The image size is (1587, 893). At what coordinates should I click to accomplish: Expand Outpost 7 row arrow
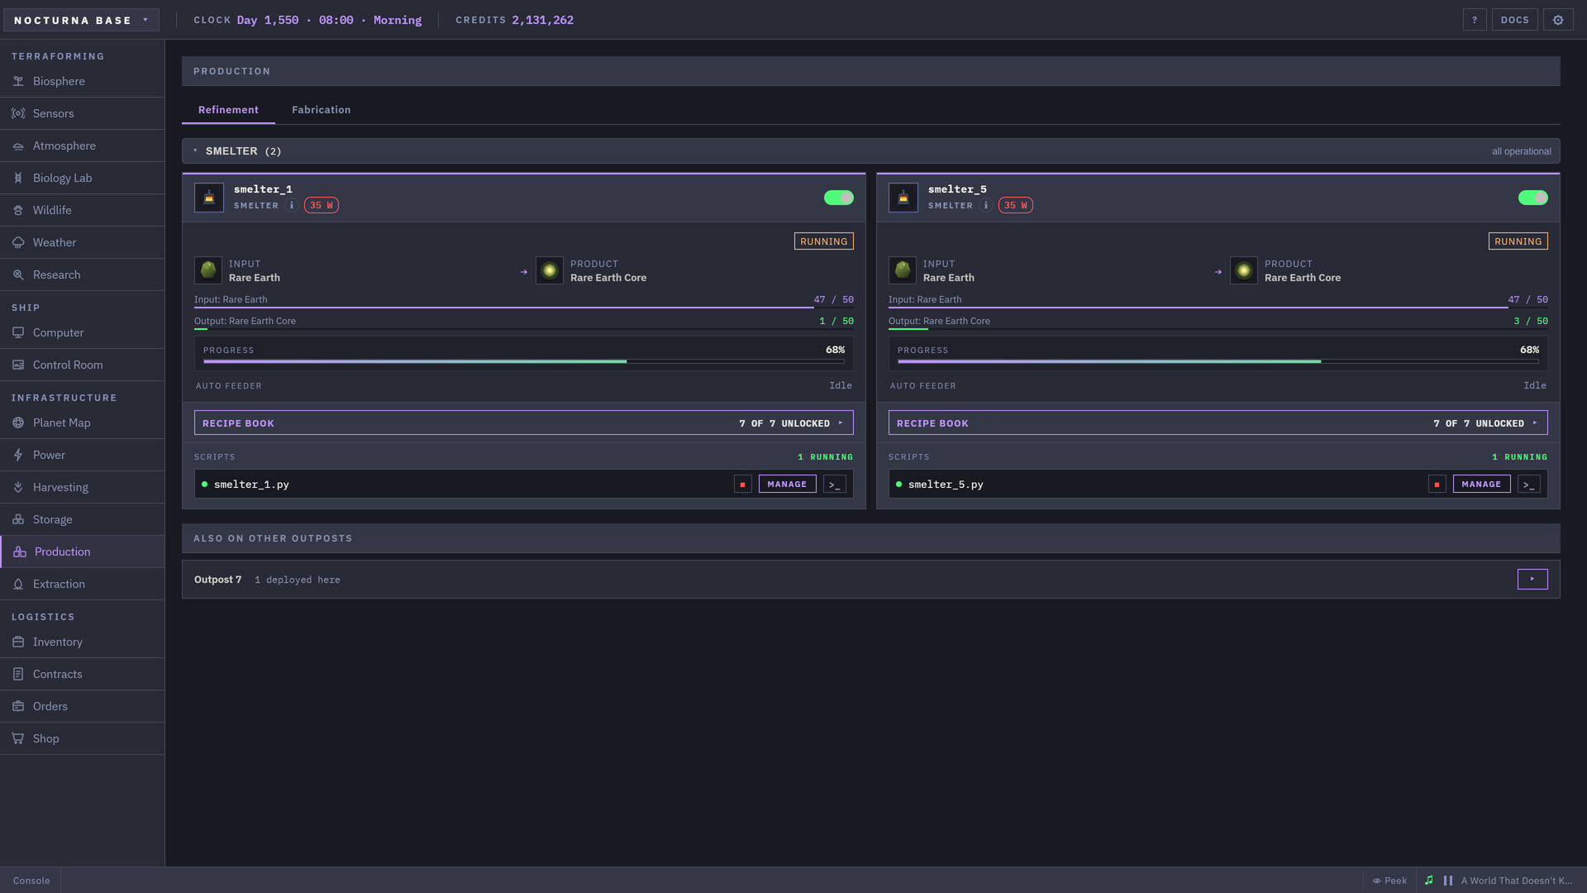point(1532,580)
